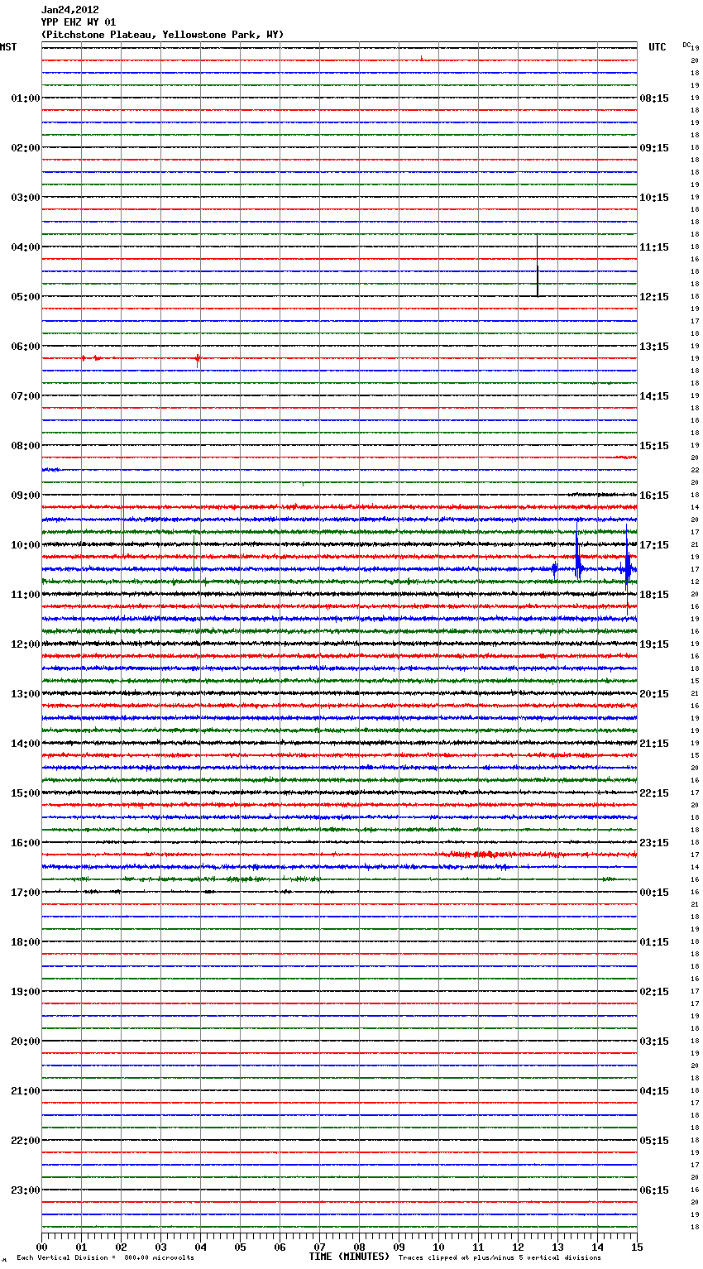Select the 12:00 MST time label
The width and height of the screenshot is (703, 1269).
tap(26, 644)
